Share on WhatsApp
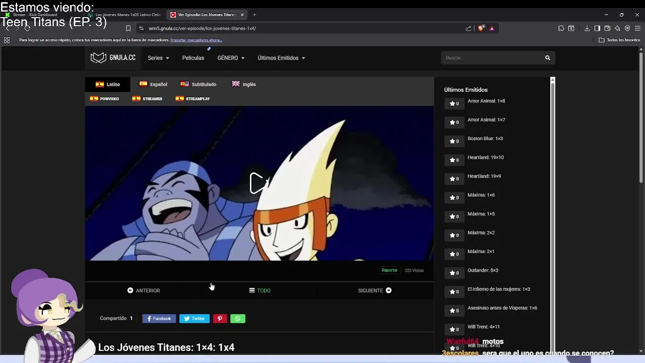The image size is (645, 363). 238,319
